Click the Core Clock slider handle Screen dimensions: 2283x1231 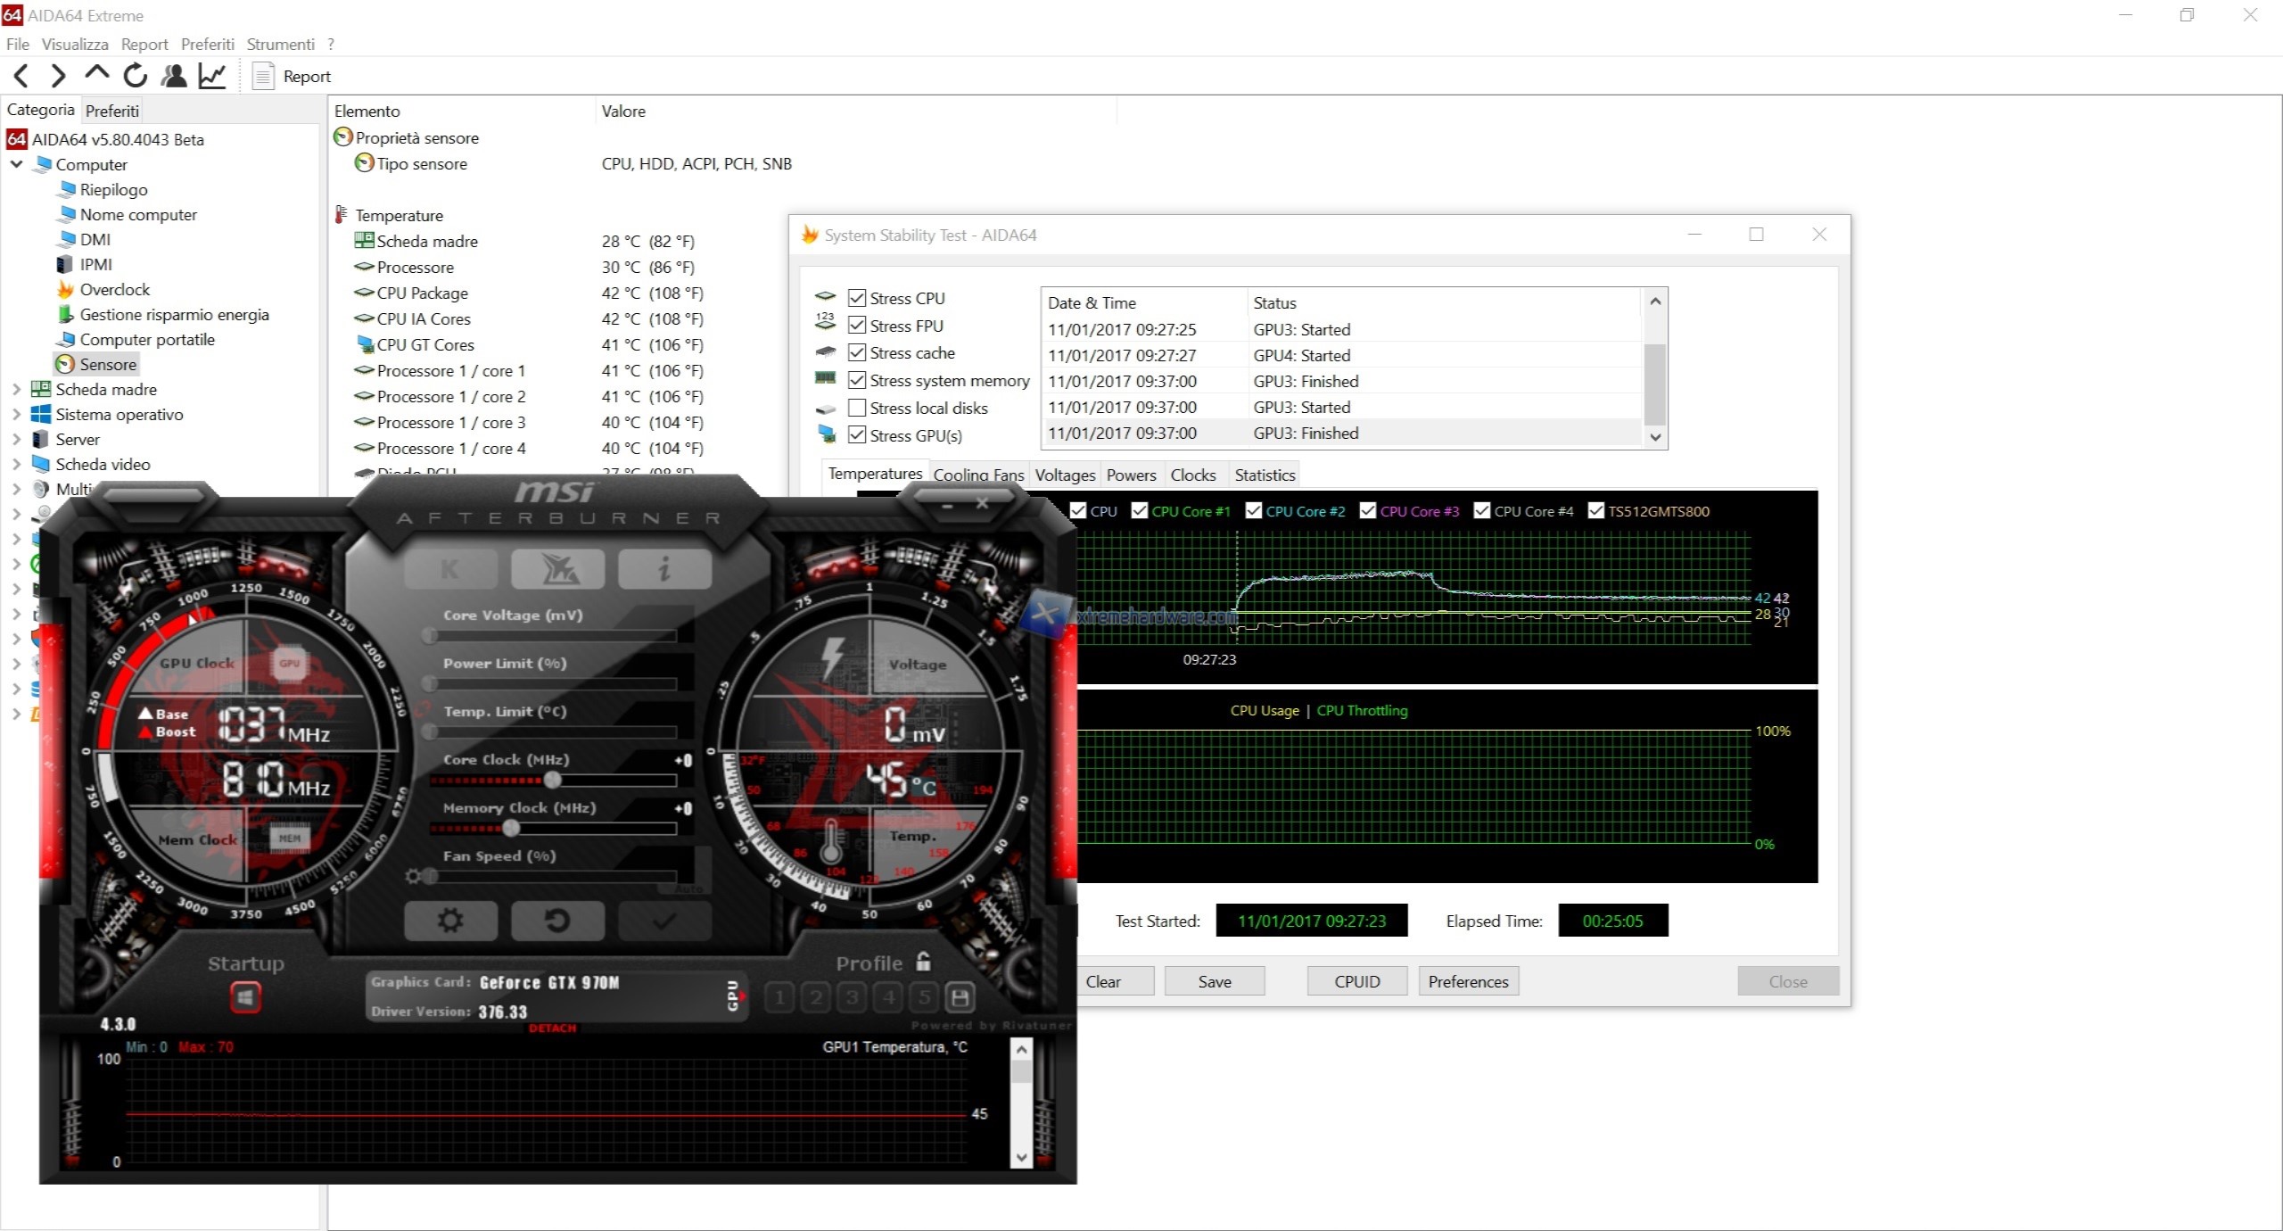pyautogui.click(x=553, y=780)
